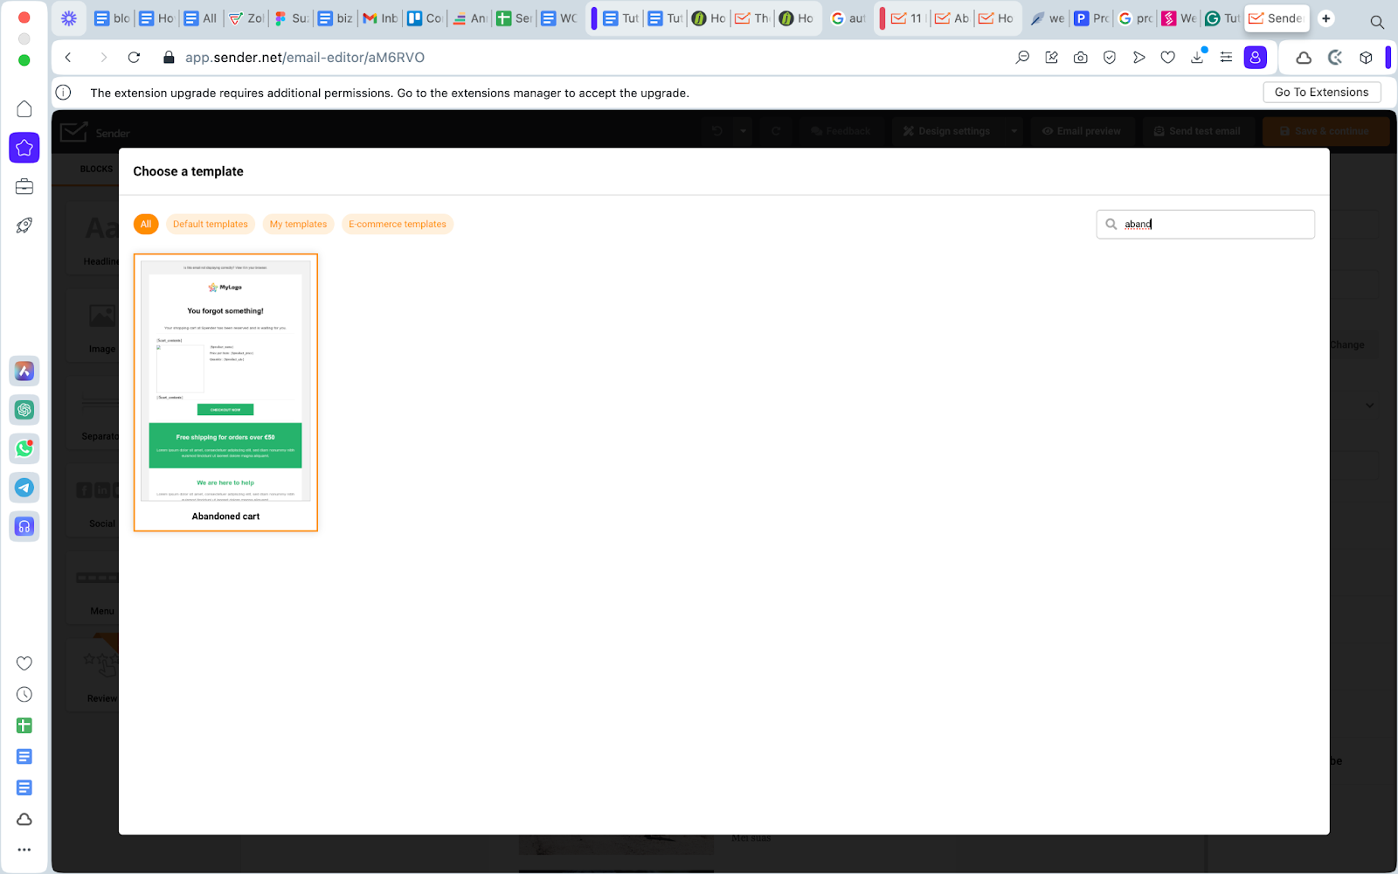Open the rocket sidebar icon
Screen dimensions: 1398x874
(24, 225)
